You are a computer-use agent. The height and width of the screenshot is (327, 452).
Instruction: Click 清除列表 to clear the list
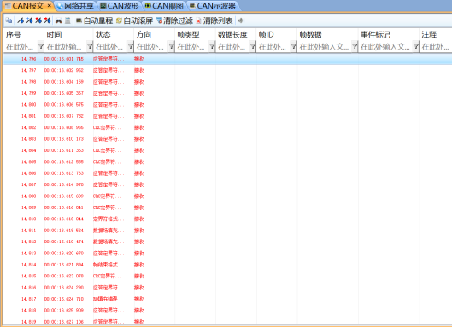tap(214, 20)
